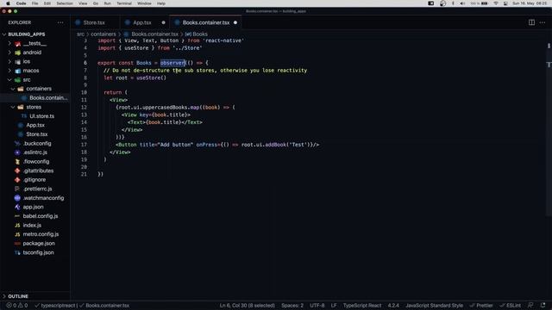Open editor More Actions ellipsis menu
The width and height of the screenshot is (552, 310).
pos(543,22)
